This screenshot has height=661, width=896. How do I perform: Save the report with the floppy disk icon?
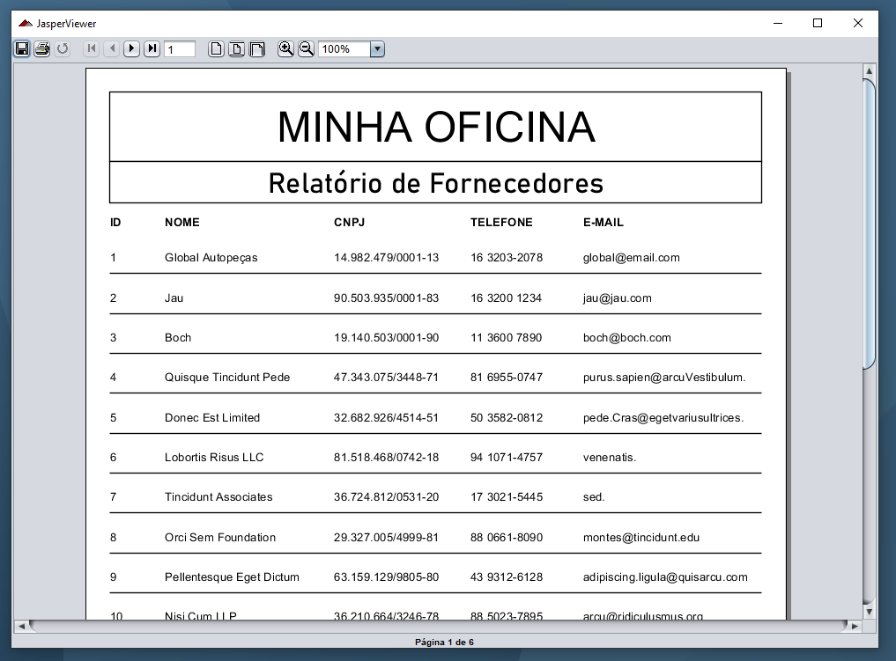22,49
